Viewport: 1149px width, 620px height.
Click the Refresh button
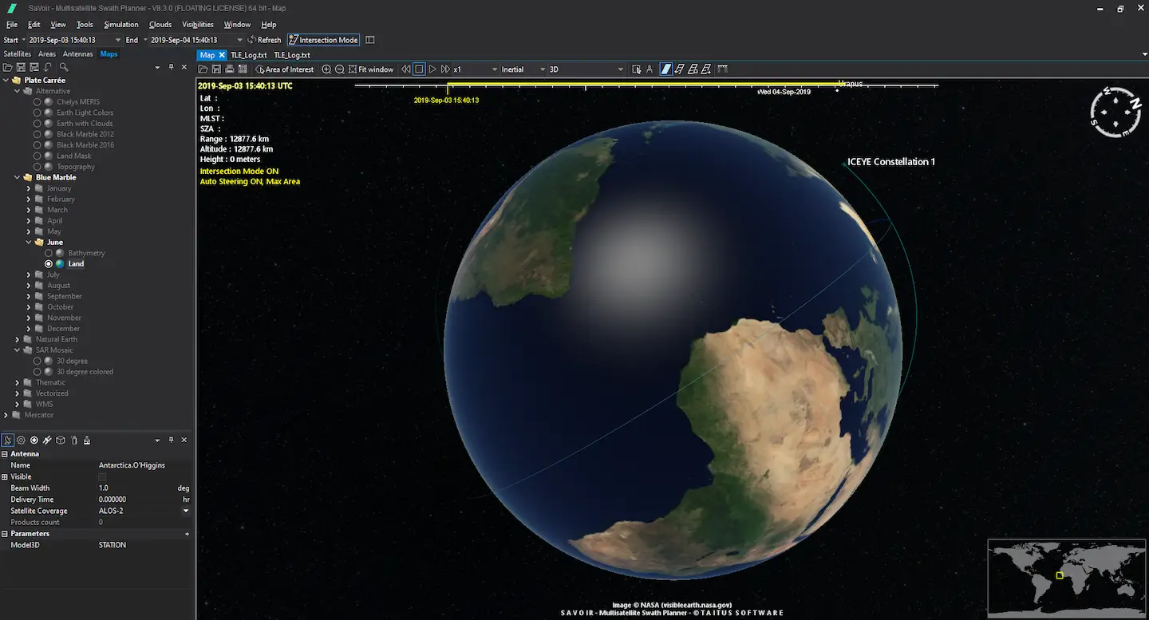point(264,40)
